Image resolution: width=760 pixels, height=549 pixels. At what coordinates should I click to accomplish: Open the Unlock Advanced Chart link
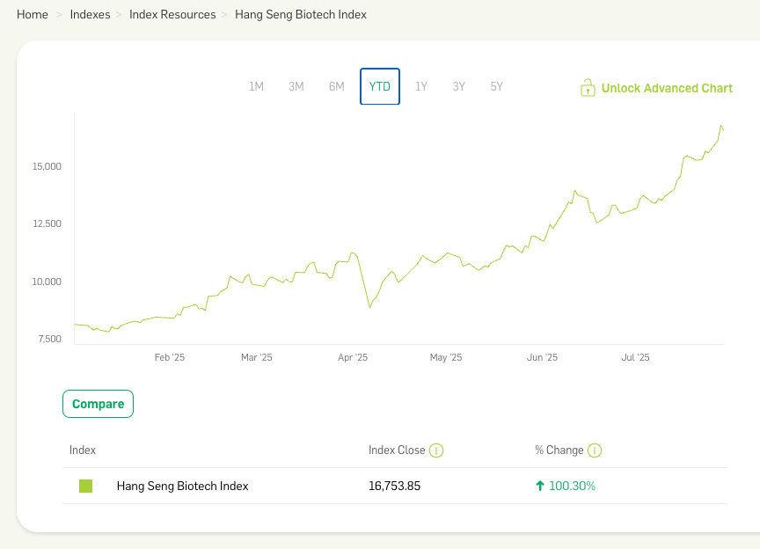[667, 88]
